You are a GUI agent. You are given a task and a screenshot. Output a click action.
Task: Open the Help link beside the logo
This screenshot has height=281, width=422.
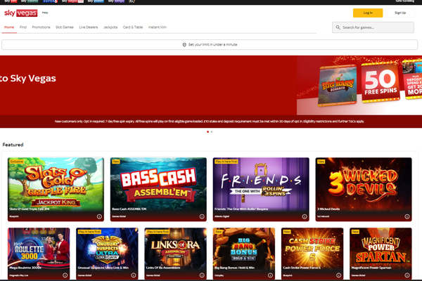45,13
